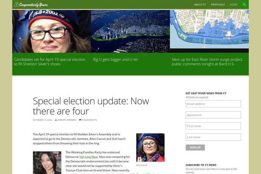
Task: Open the Big U satellite image thumbnail
Action: click(130, 31)
